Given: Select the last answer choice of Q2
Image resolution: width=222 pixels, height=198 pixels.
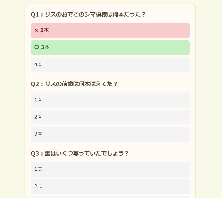Looking at the screenshot, I should pos(110,134).
